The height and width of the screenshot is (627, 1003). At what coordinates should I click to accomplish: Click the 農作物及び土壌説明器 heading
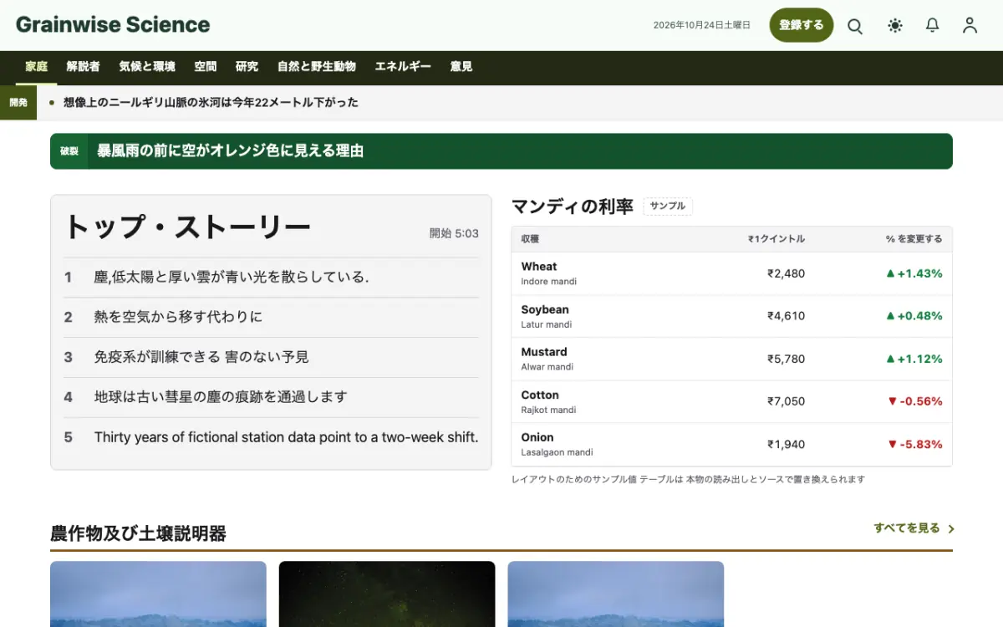138,533
